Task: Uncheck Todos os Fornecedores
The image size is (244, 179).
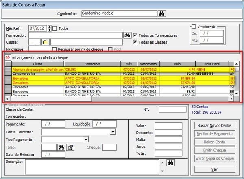Action: [135, 35]
